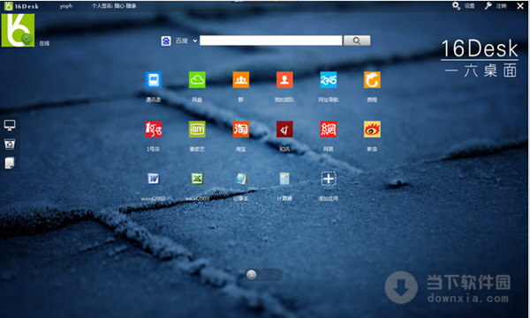Open 设置 settings gear in top bar
This screenshot has height=318, width=530.
tap(464, 6)
